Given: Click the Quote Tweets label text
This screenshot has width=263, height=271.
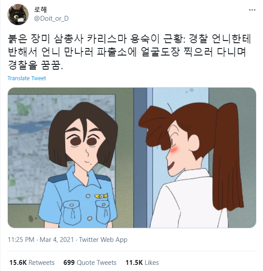Looking at the screenshot, I should click(97, 262).
